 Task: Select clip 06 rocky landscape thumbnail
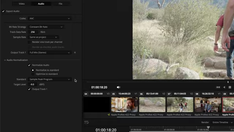[x=152, y=104]
